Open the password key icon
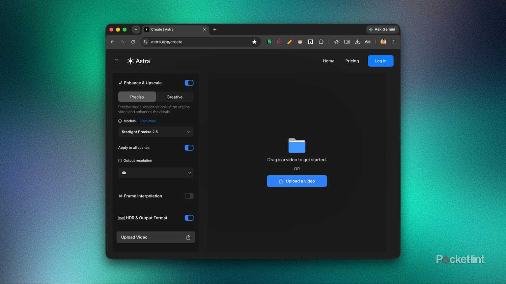The width and height of the screenshot is (506, 284). 368,42
